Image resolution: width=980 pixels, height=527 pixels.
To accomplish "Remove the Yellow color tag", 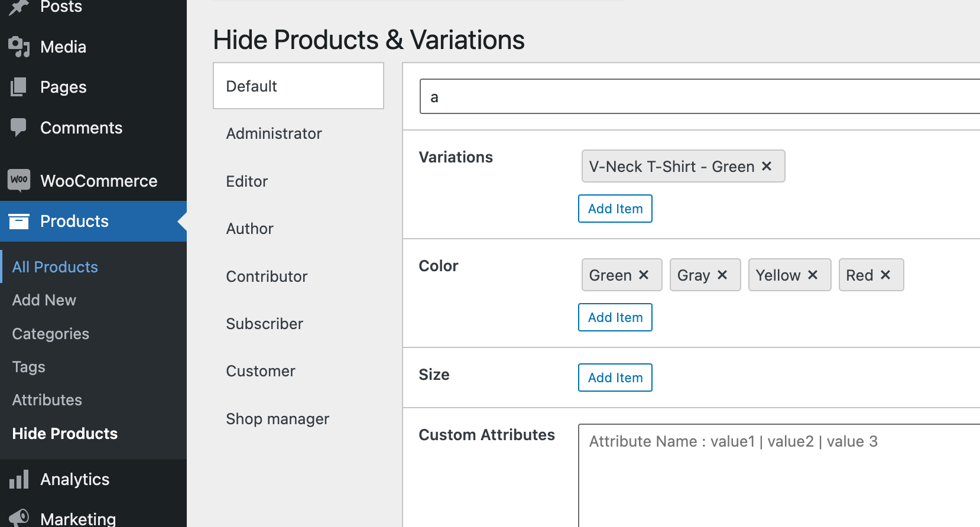I will click(813, 275).
